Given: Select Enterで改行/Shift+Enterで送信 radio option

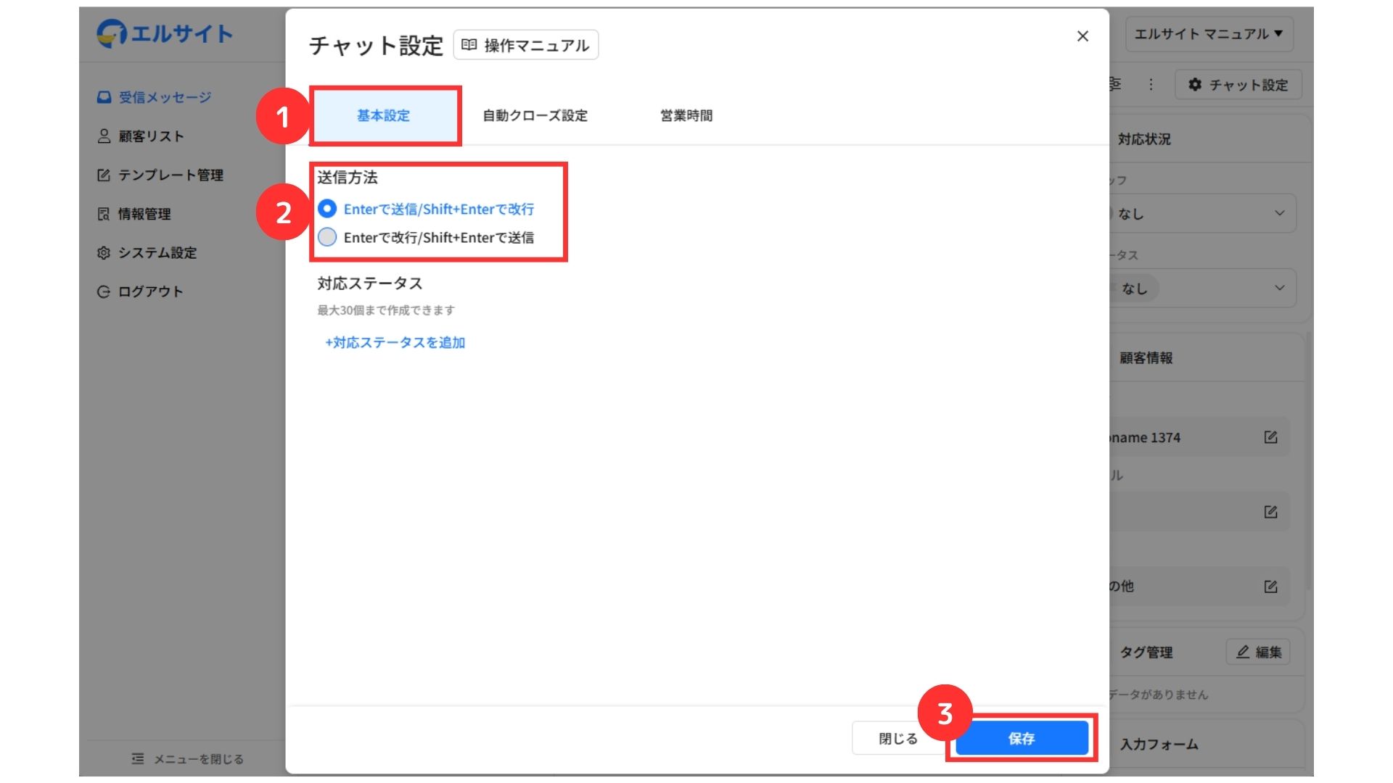Looking at the screenshot, I should tap(327, 237).
